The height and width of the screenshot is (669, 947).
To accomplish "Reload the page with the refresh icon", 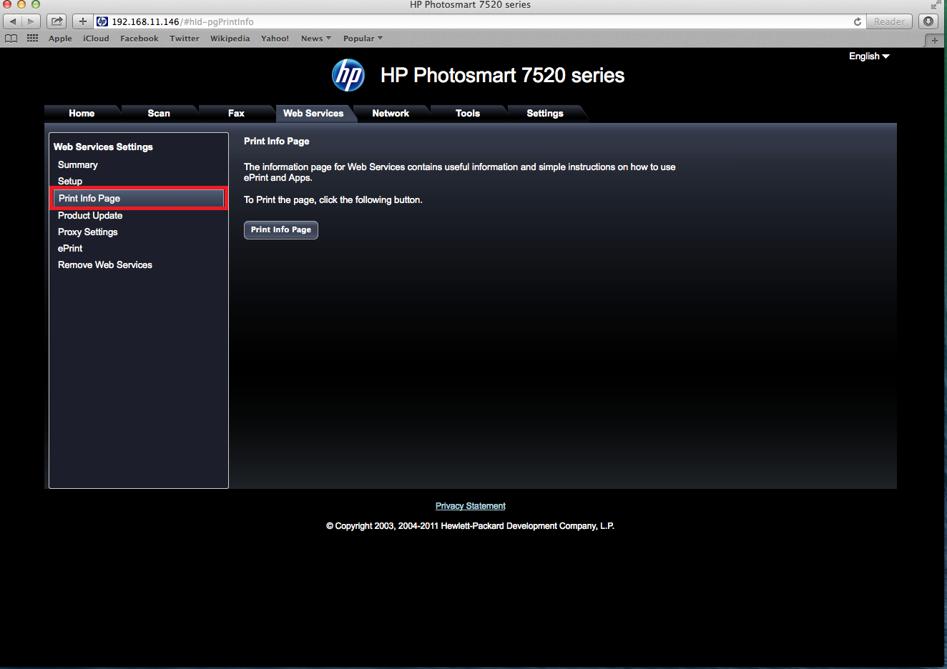I will [x=857, y=21].
